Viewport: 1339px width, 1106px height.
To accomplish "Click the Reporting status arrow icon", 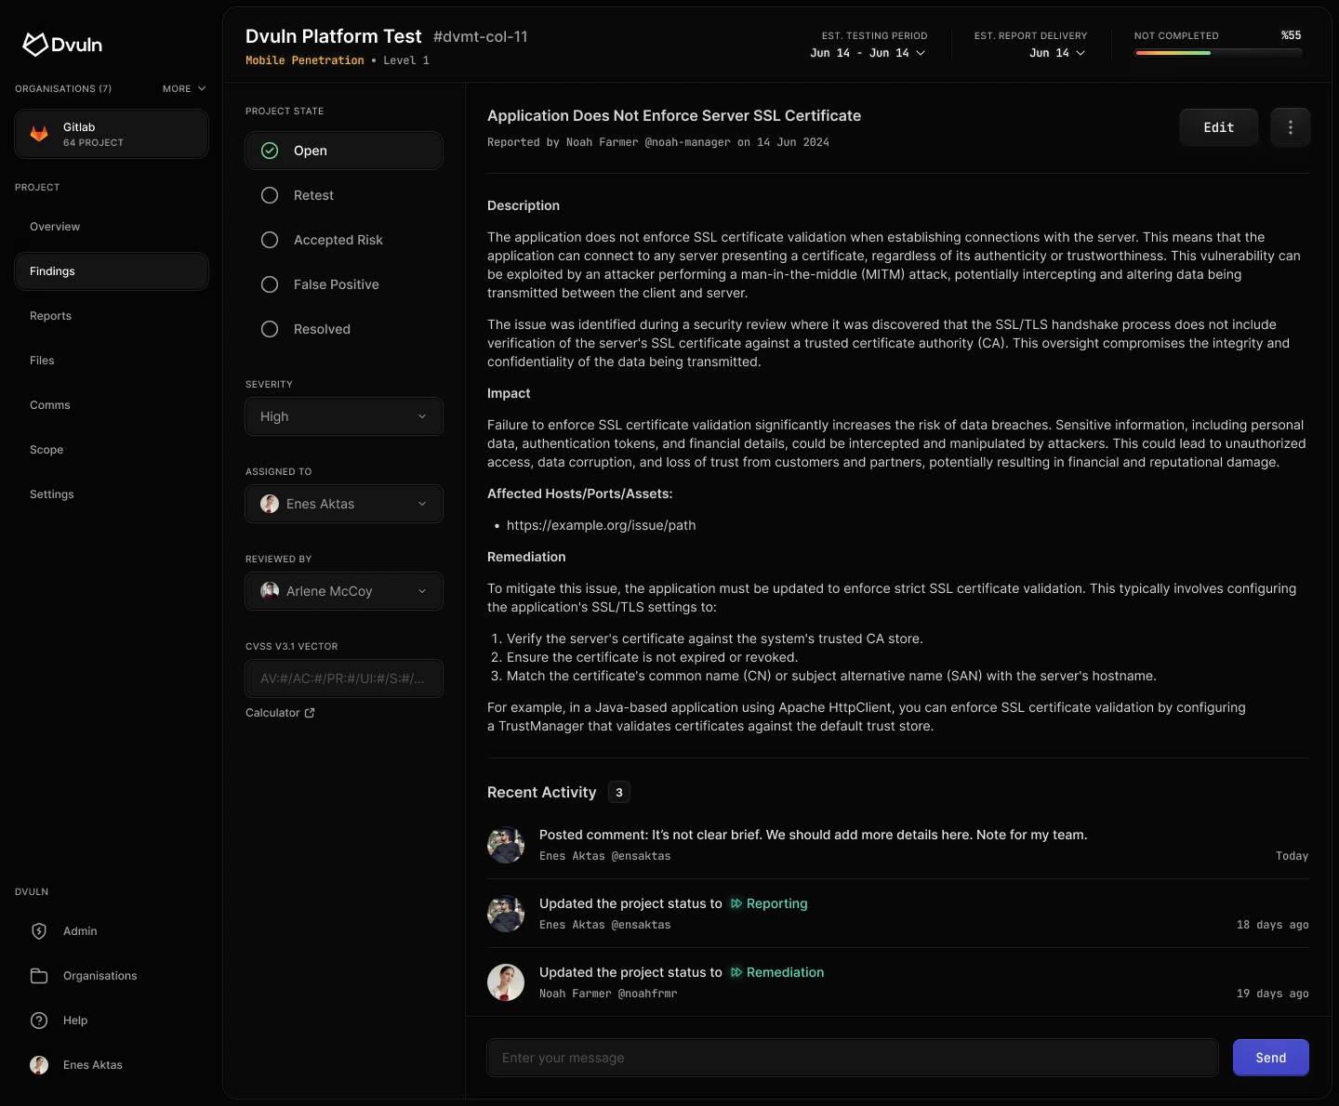I will click(736, 903).
